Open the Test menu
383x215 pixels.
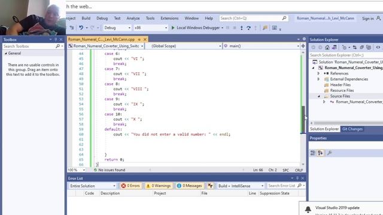coord(117,19)
